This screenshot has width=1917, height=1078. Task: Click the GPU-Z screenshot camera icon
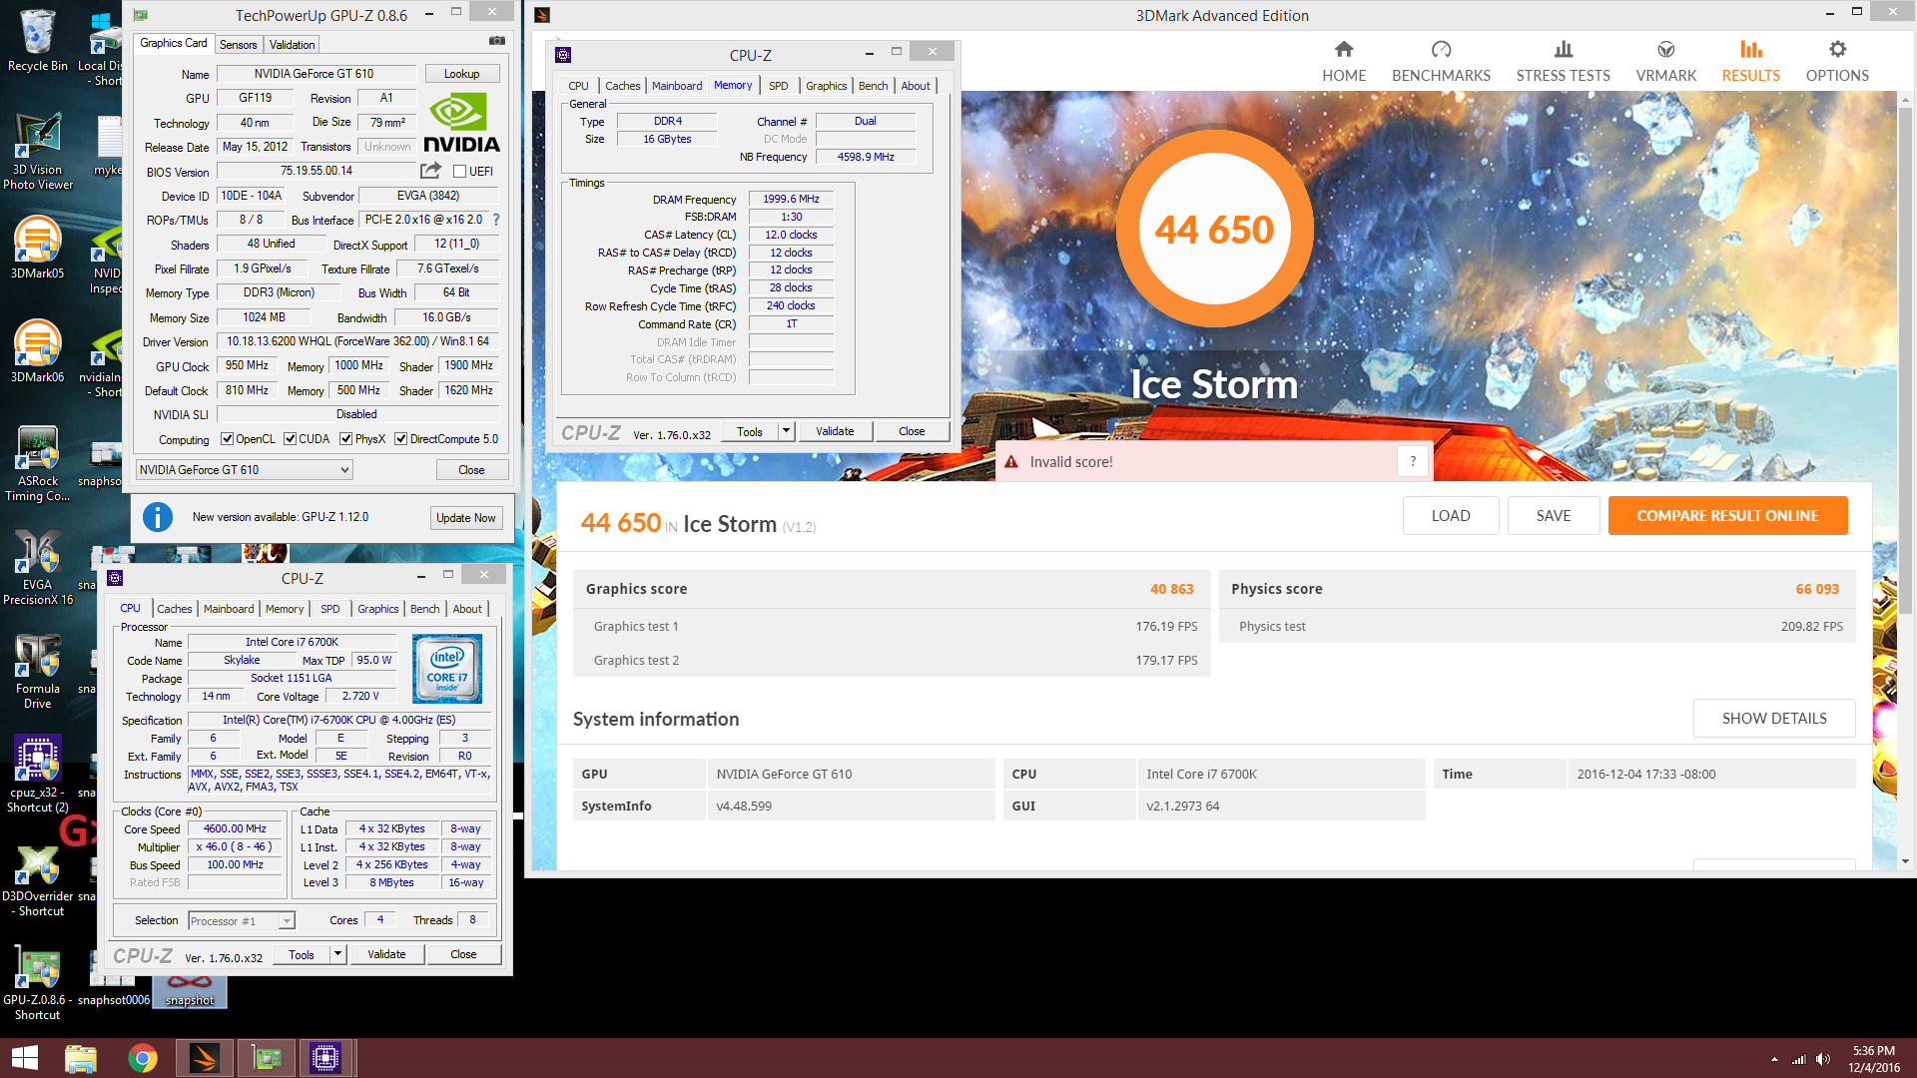(496, 41)
